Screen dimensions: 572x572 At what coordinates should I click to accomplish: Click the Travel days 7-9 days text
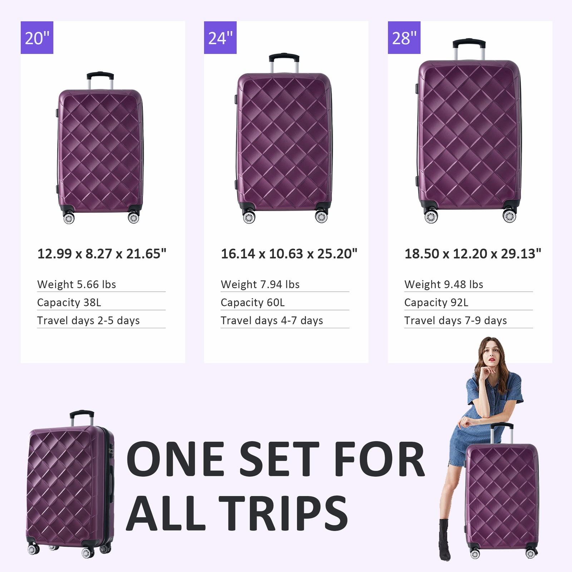coord(455,321)
